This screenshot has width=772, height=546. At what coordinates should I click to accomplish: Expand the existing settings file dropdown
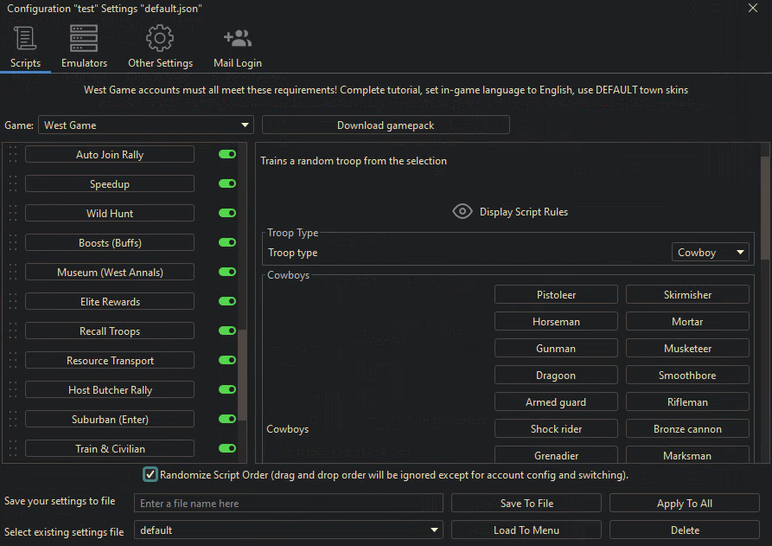[289, 530]
